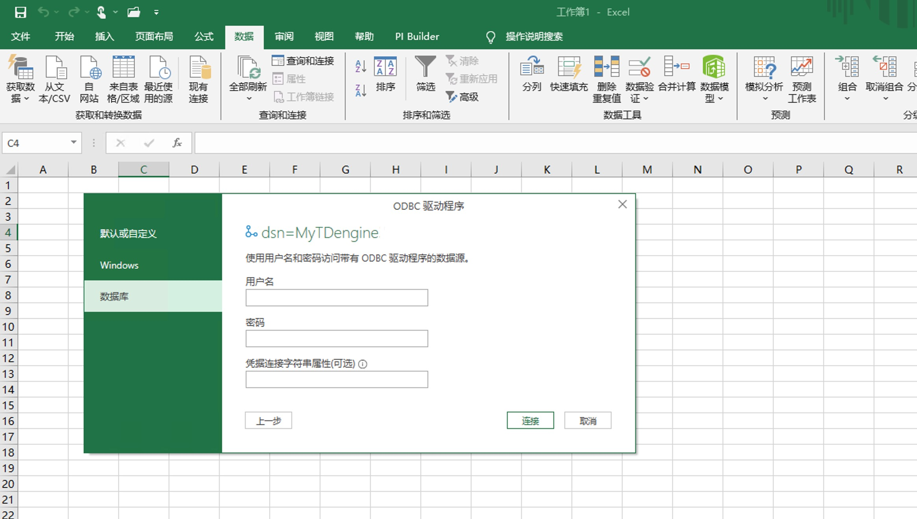Screen dimensions: 917x519
Task: Open 合并计算 (Consolidate)
Action: [x=676, y=75]
